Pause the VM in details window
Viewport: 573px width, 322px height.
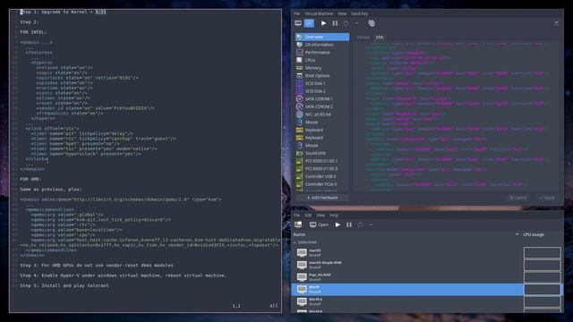pyautogui.click(x=335, y=23)
